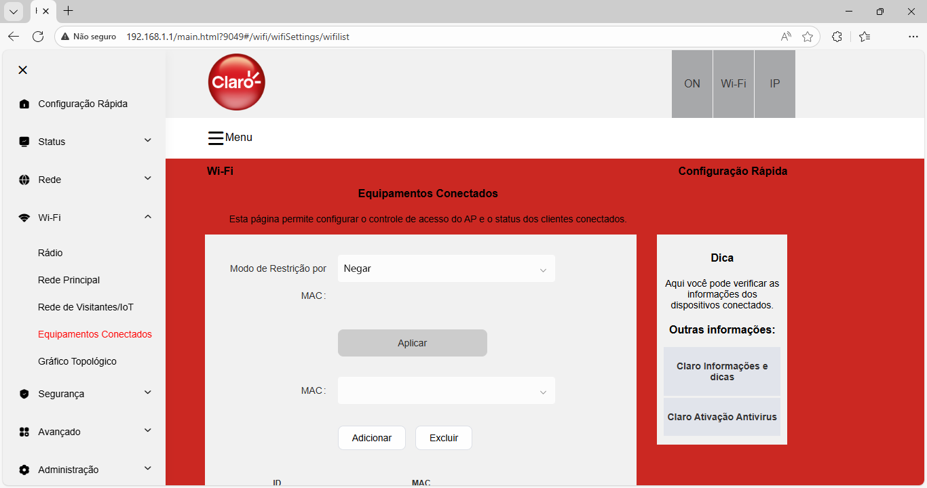Select Gráfico Topológico in sidebar

(x=77, y=361)
